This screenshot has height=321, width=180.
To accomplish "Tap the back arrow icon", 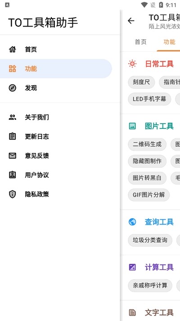I will [131, 21].
